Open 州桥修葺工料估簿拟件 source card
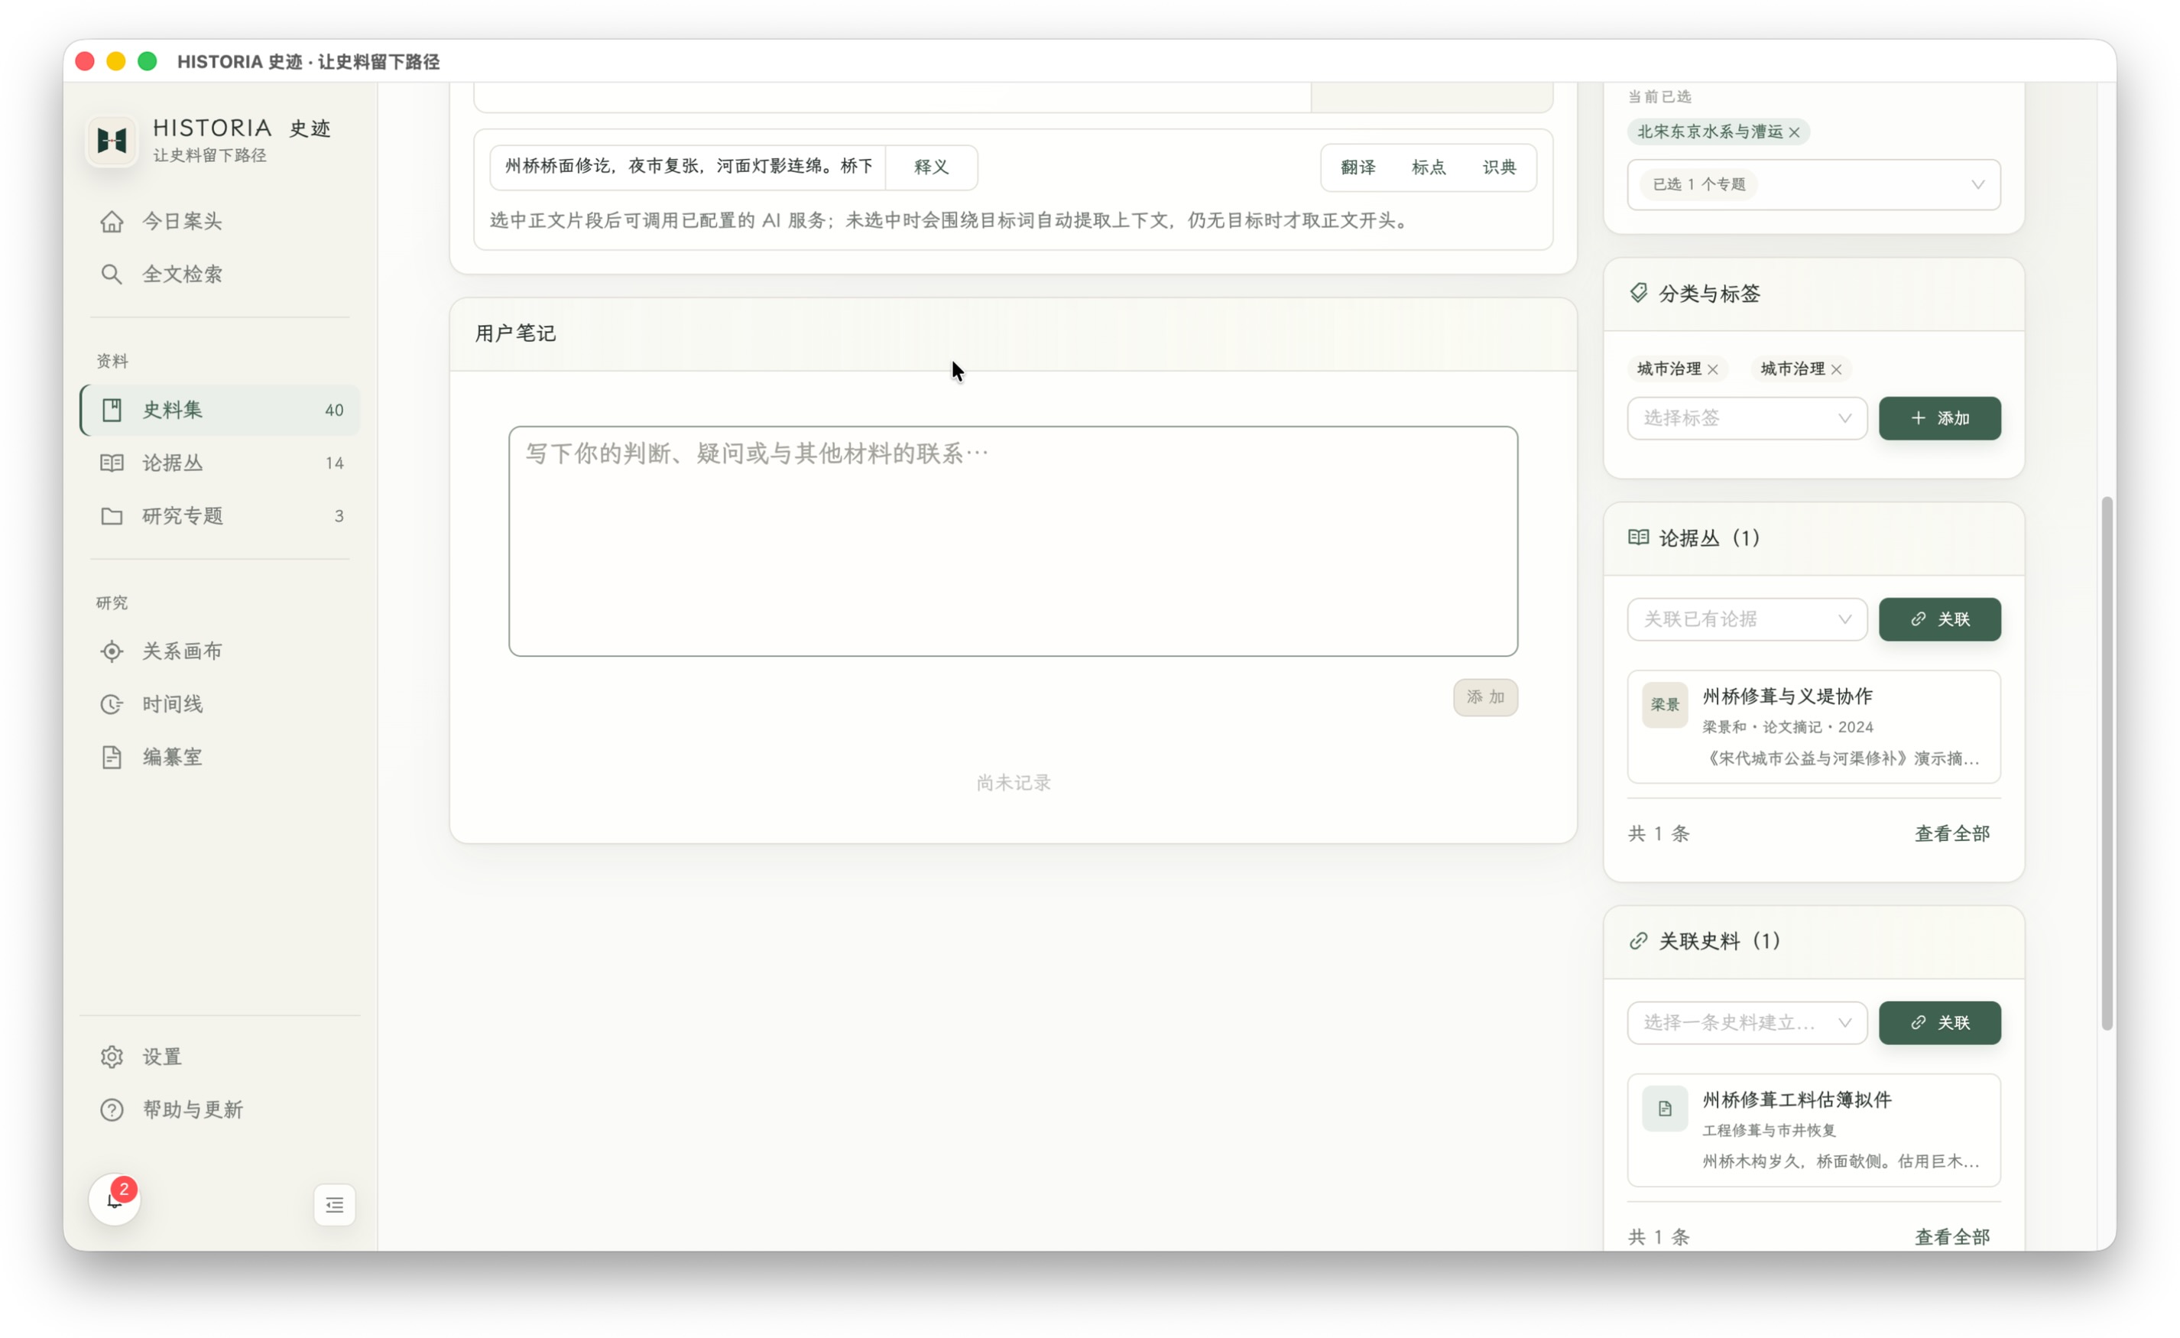 tap(1814, 1130)
